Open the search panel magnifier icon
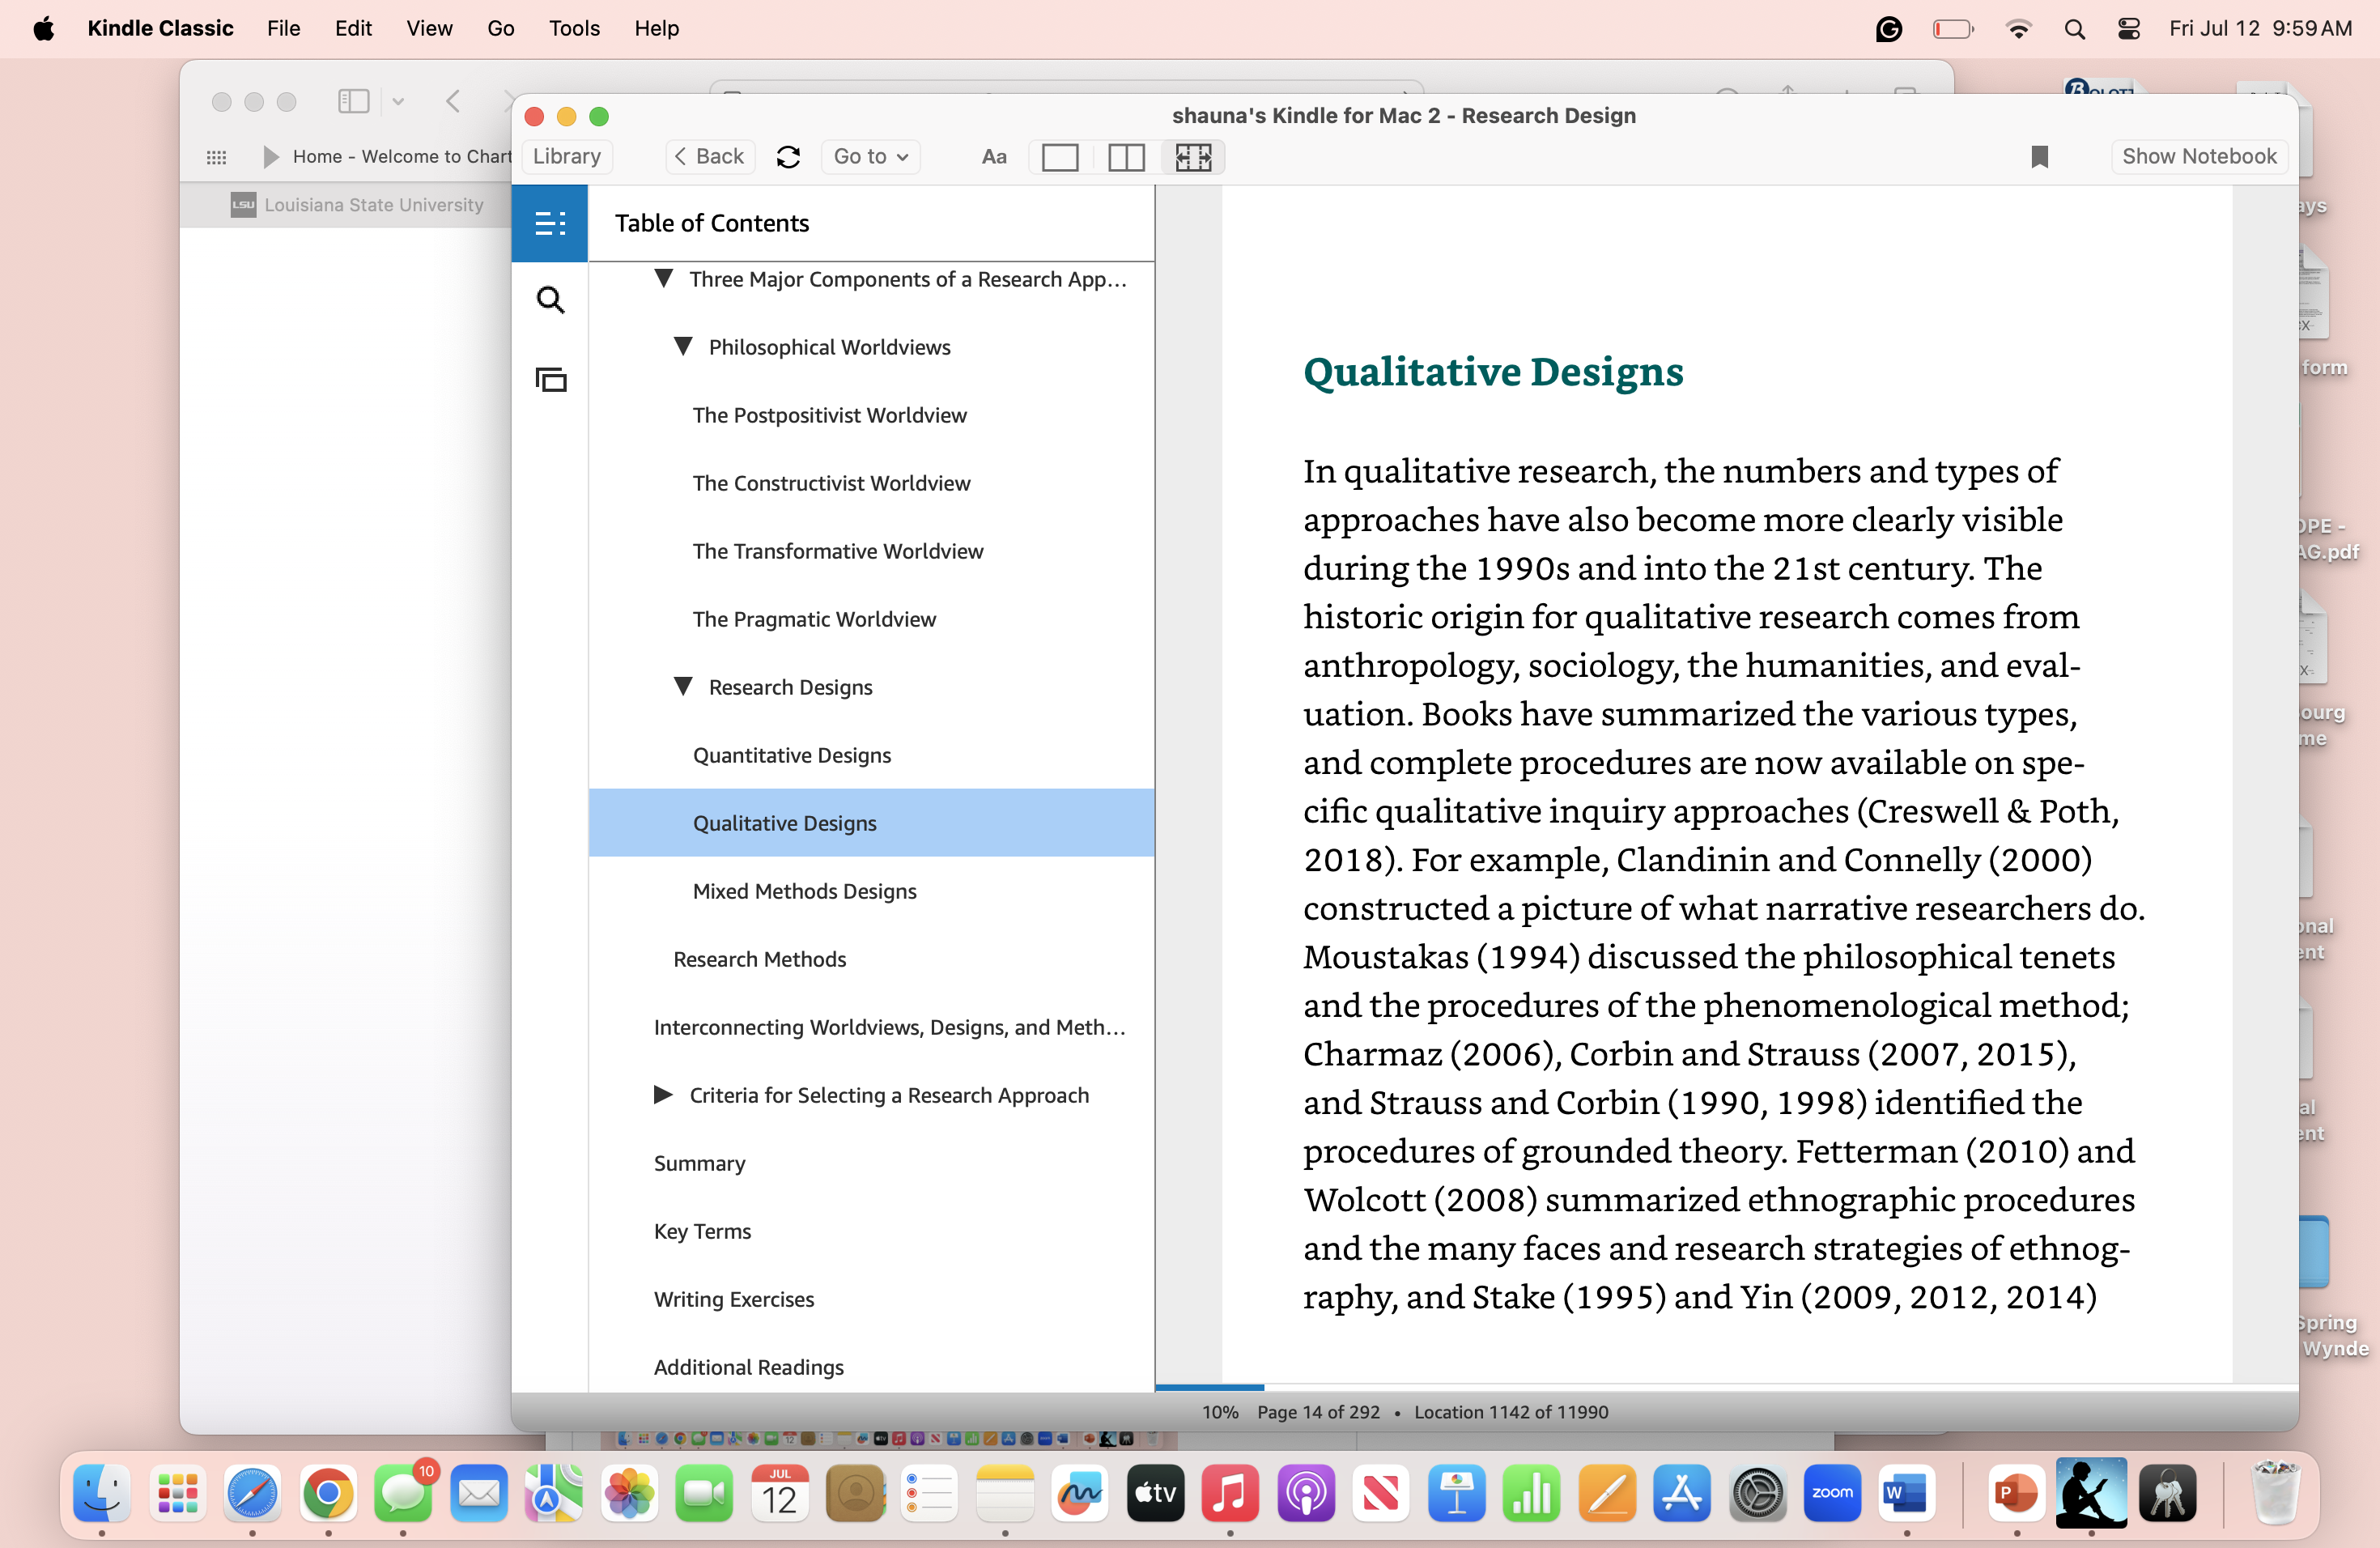This screenshot has width=2380, height=1548. point(550,300)
